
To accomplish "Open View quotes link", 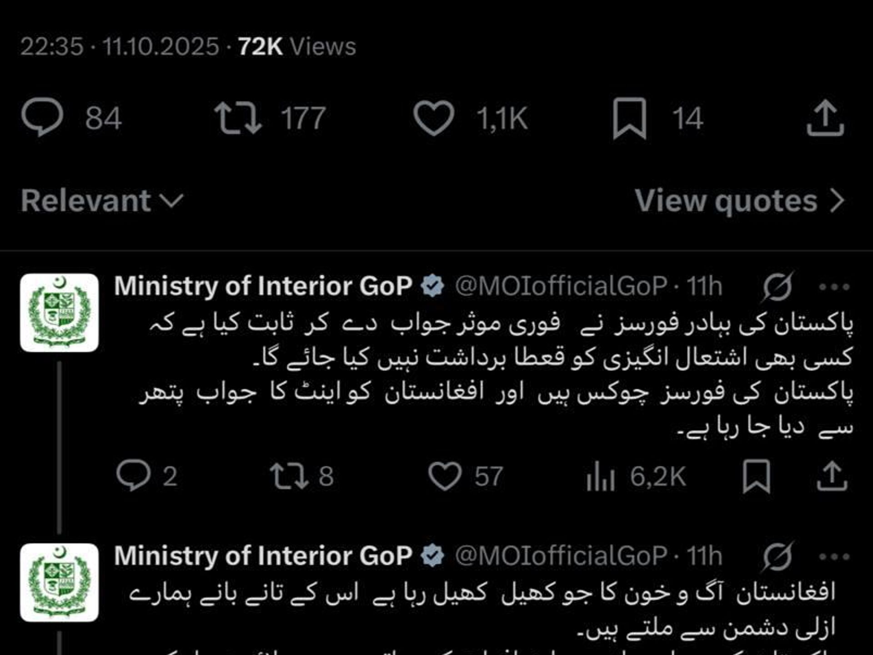I will 739,200.
